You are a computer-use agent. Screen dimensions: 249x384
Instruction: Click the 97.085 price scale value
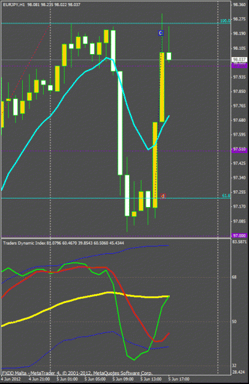click(239, 221)
